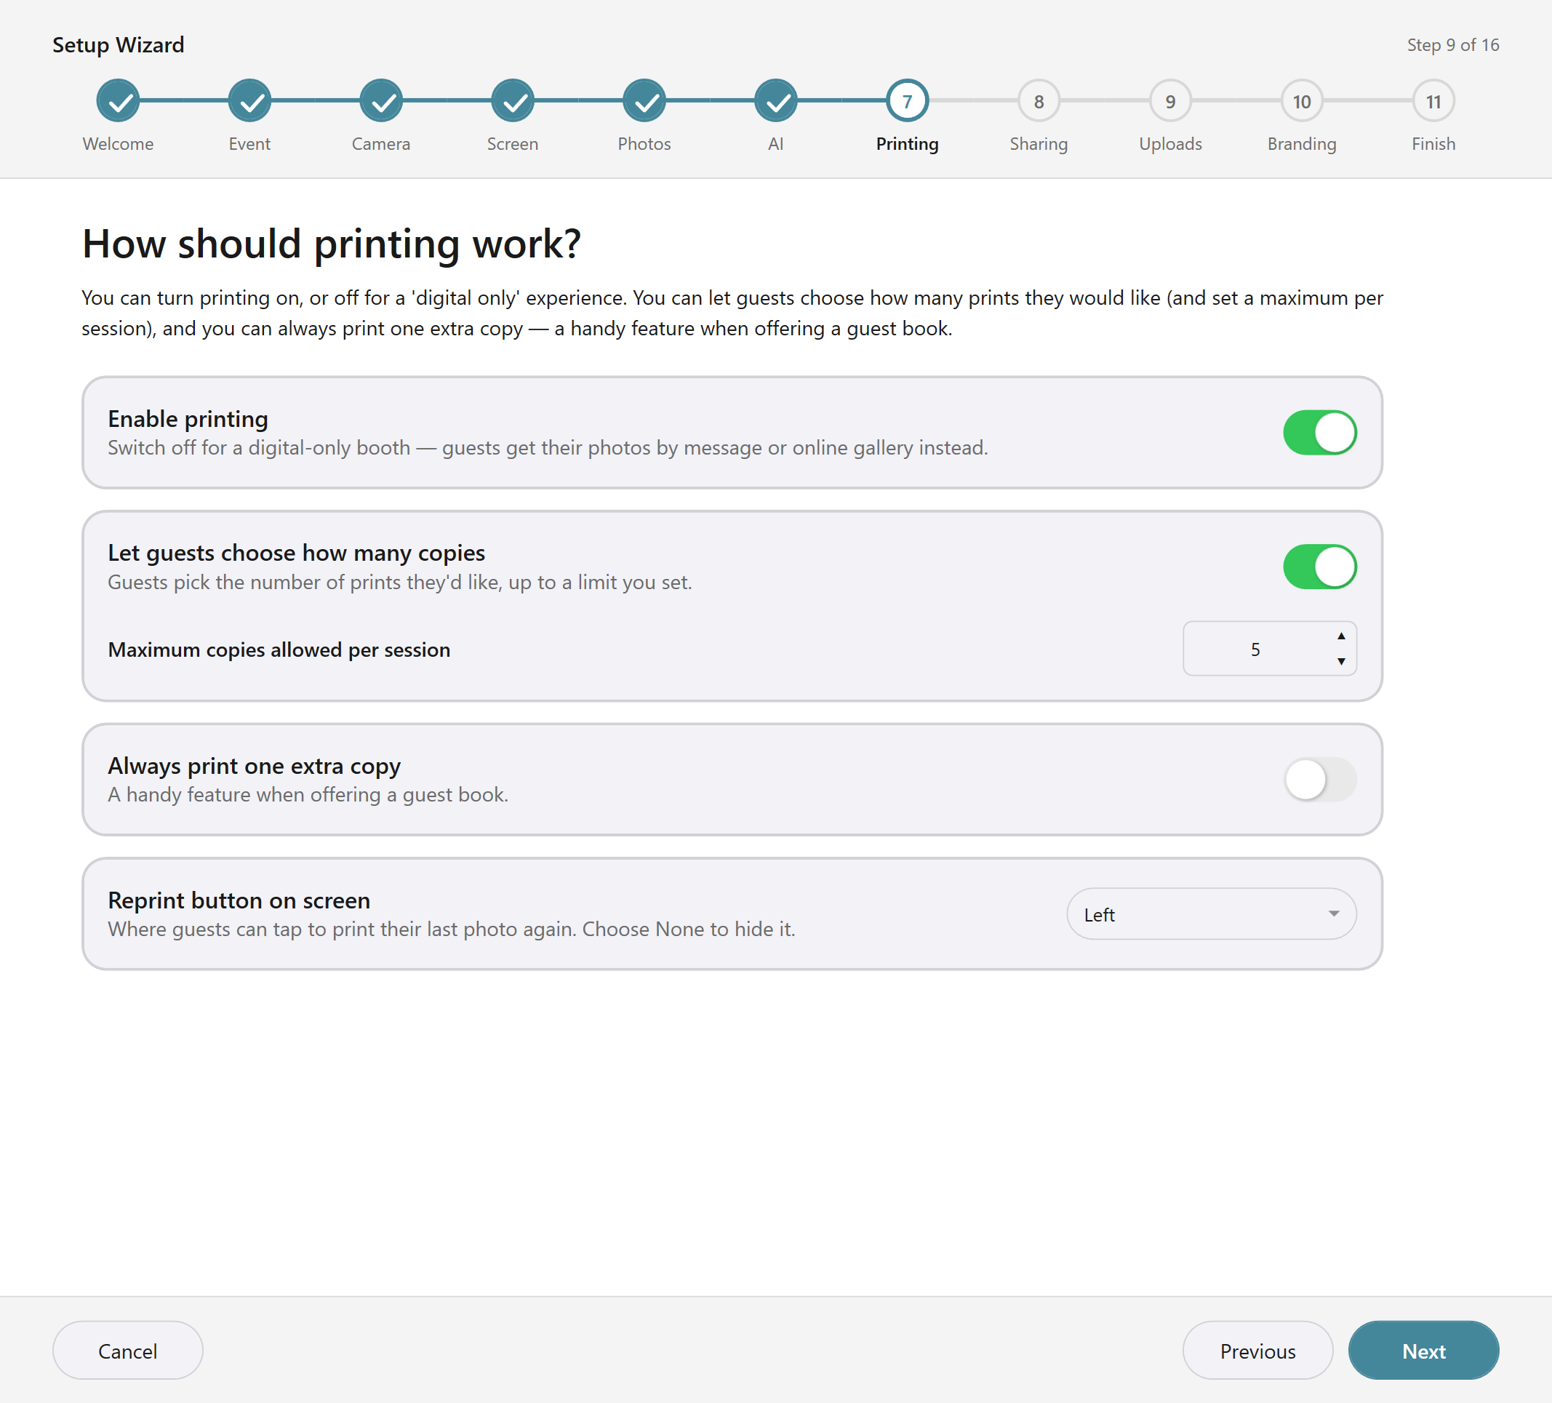
Task: Go back to the Photos step checkmark
Action: (644, 101)
